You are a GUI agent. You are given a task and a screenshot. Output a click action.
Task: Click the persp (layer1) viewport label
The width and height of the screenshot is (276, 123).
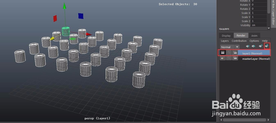click(97, 118)
